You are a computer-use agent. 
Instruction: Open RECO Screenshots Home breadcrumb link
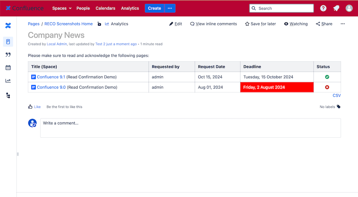69,24
